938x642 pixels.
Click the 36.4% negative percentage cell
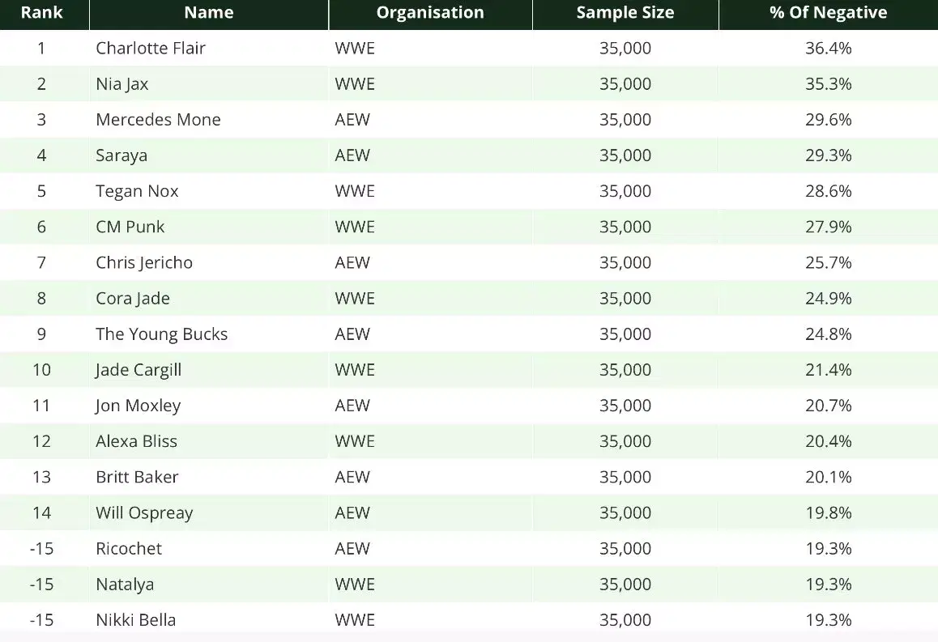coord(828,48)
